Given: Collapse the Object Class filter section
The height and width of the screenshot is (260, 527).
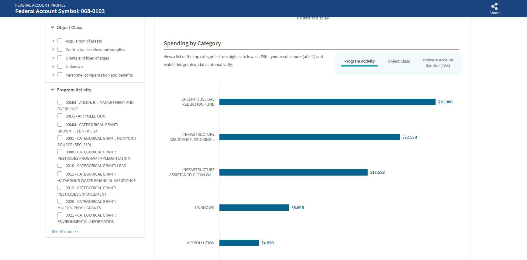Looking at the screenshot, I should click(53, 28).
